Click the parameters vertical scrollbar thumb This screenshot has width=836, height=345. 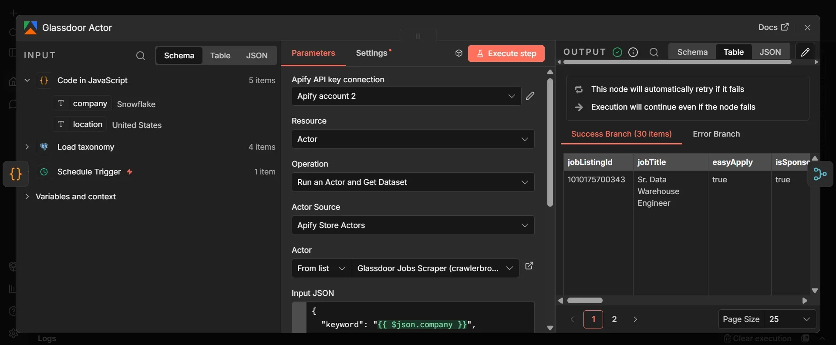[550, 142]
